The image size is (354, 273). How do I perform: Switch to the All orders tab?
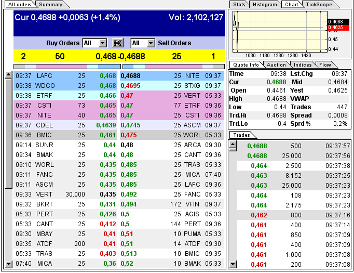coord(20,5)
